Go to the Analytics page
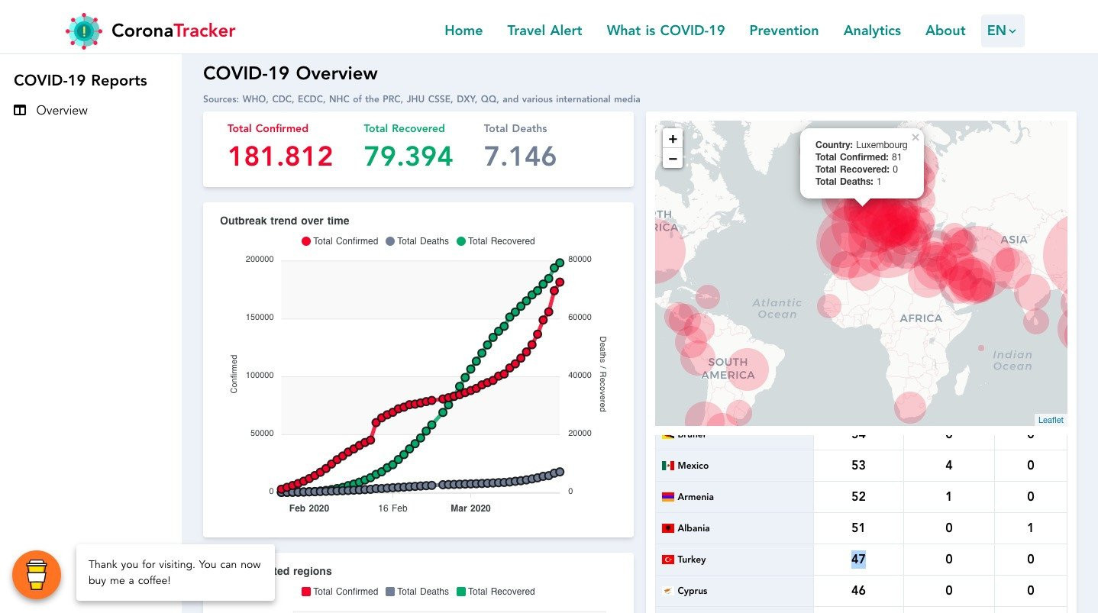The height and width of the screenshot is (613, 1098). tap(871, 31)
